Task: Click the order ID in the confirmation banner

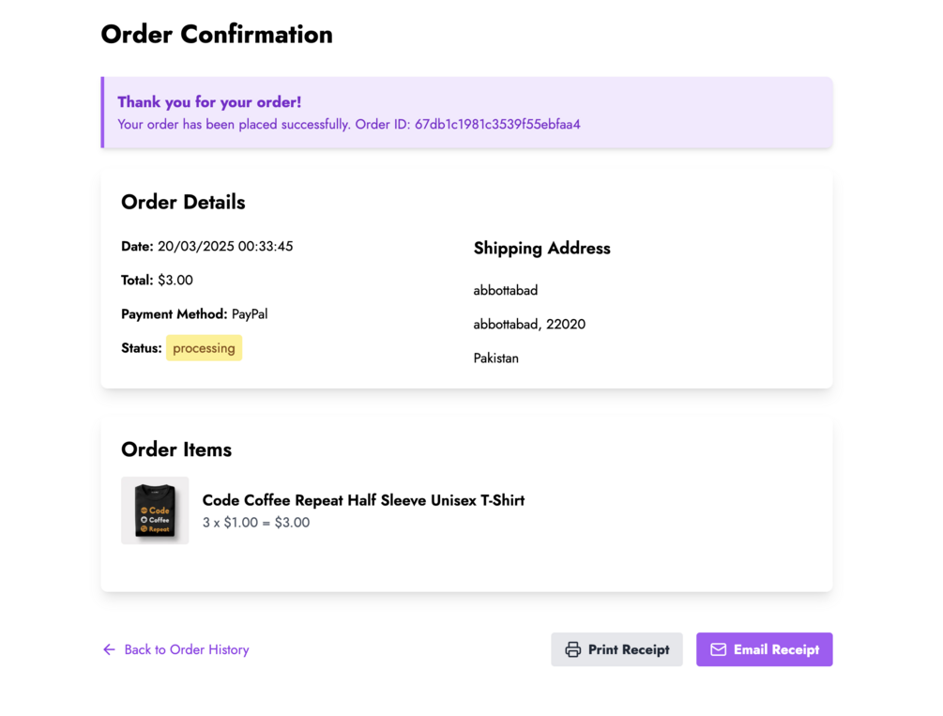Action: (497, 124)
